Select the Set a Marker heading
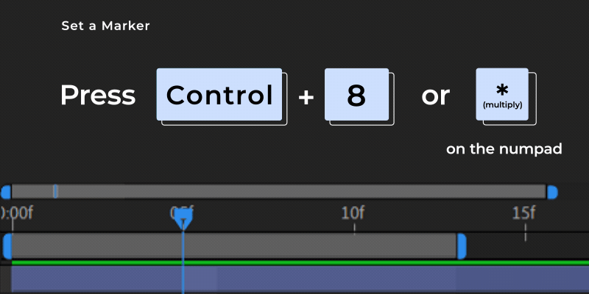This screenshot has height=294, width=589. (x=105, y=26)
